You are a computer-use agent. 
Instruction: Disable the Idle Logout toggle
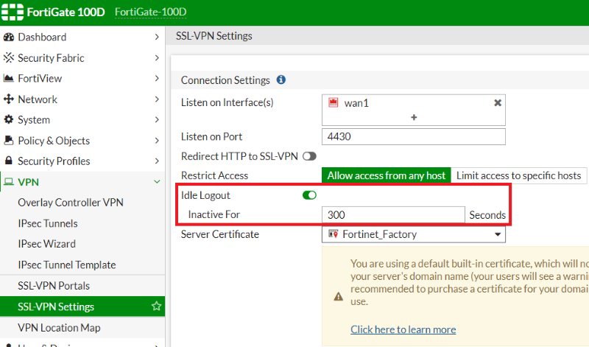coord(309,195)
